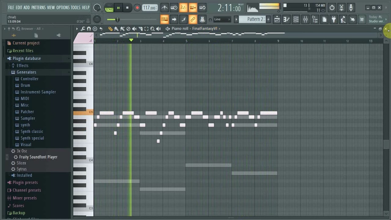The image size is (391, 220).
Task: Expand the Installed folder
Action: [x=24, y=175]
